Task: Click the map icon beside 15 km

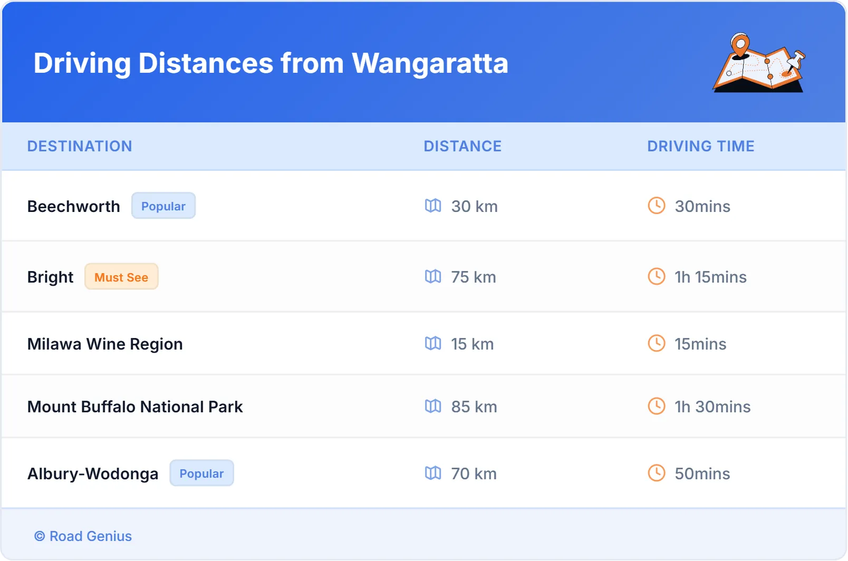Action: [x=433, y=343]
